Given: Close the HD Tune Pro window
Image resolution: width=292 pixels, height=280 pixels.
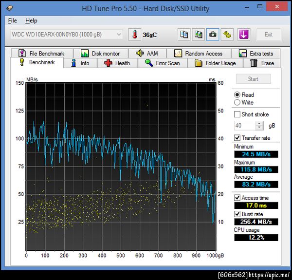Looking at the screenshot, I should click(x=277, y=7).
